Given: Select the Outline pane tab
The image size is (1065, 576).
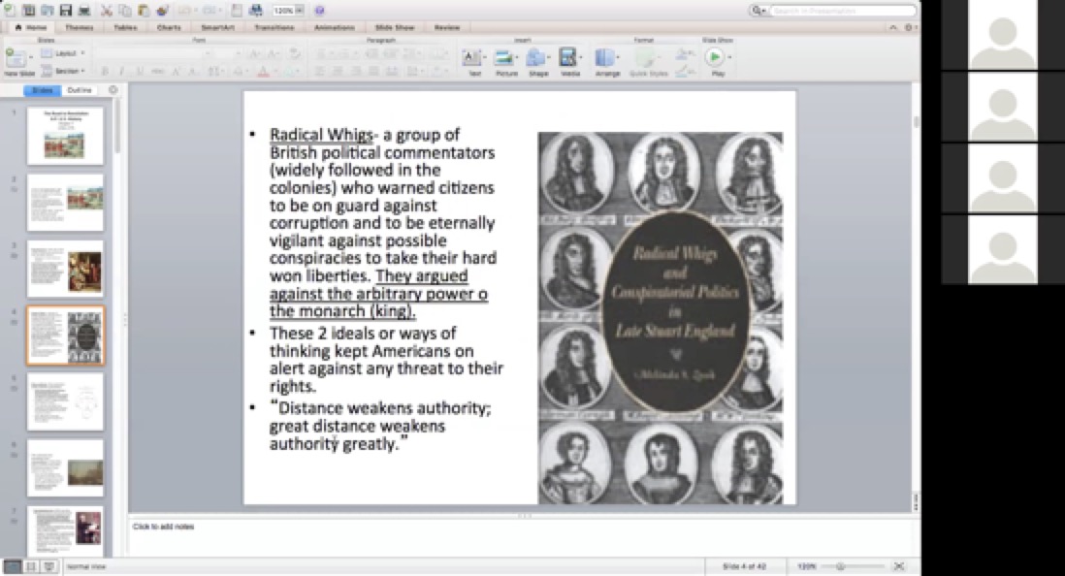Looking at the screenshot, I should click(x=80, y=89).
